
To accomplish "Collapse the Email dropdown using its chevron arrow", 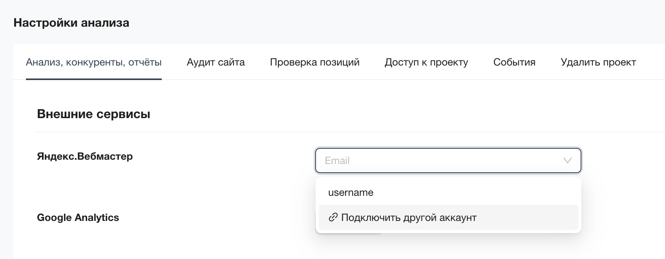I will (567, 161).
